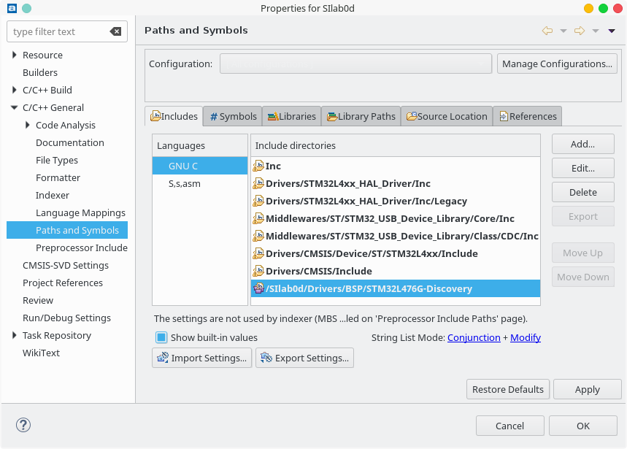Switch to the Symbols tab

233,116
